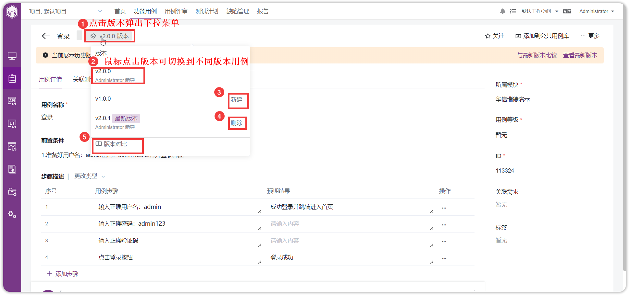Switch language with the translate icon
This screenshot has width=629, height=295.
(567, 11)
